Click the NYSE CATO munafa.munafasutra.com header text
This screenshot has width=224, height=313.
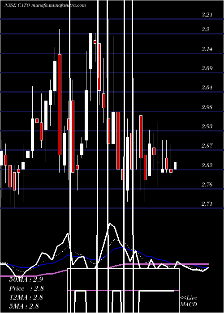click(45, 5)
